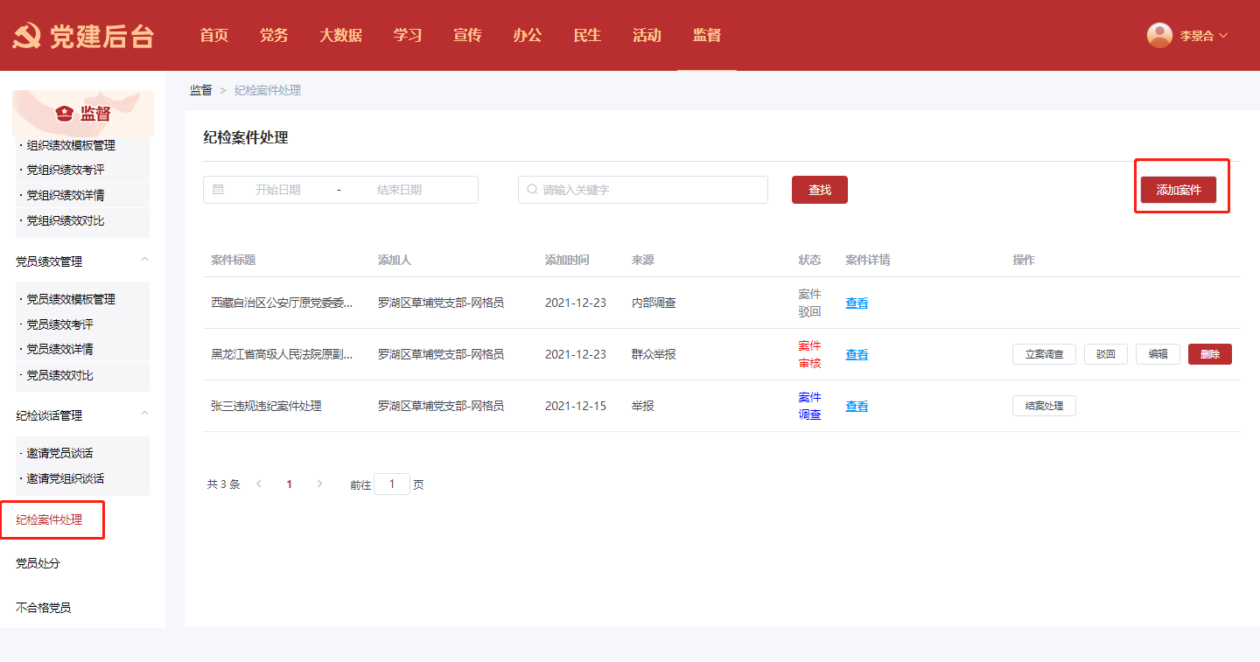Open the 大数据 top menu
Viewport: 1260px width, 662px height.
(340, 35)
